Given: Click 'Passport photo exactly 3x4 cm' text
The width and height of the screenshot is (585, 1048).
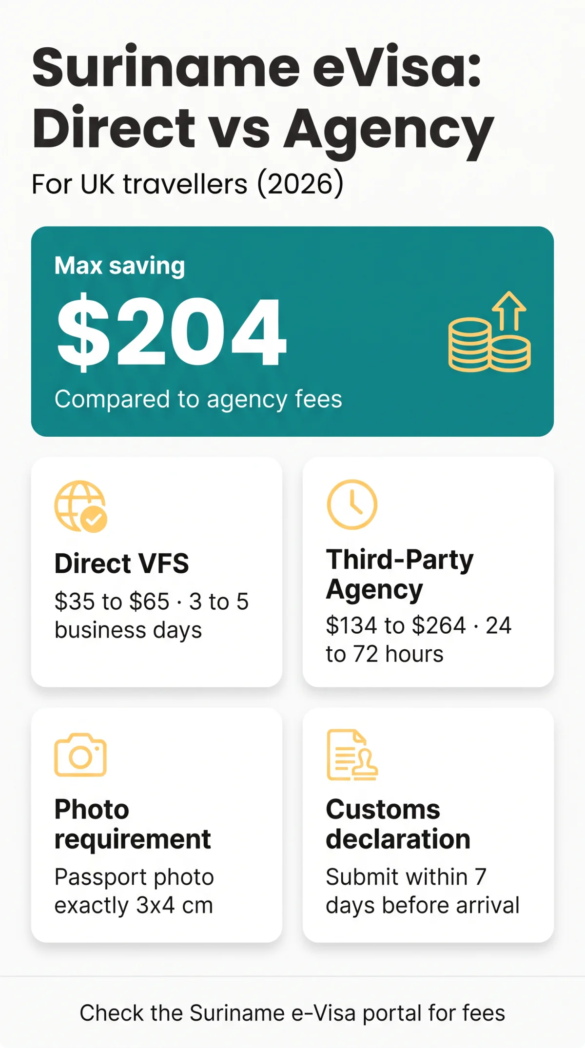Looking at the screenshot, I should 134,891.
